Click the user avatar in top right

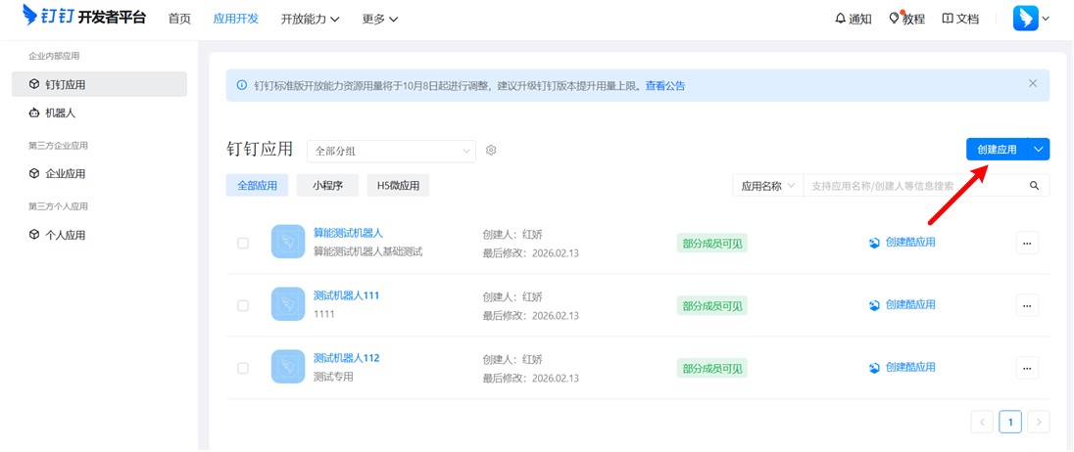click(x=1025, y=19)
